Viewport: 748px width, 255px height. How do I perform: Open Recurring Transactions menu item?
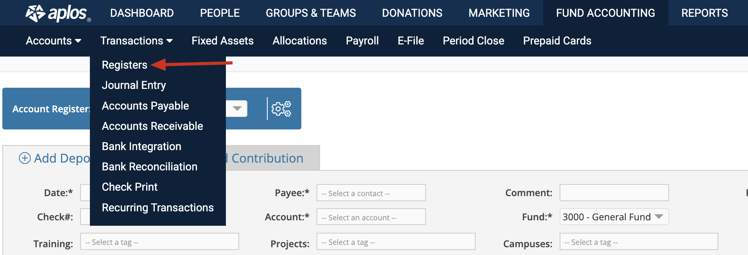tap(157, 207)
